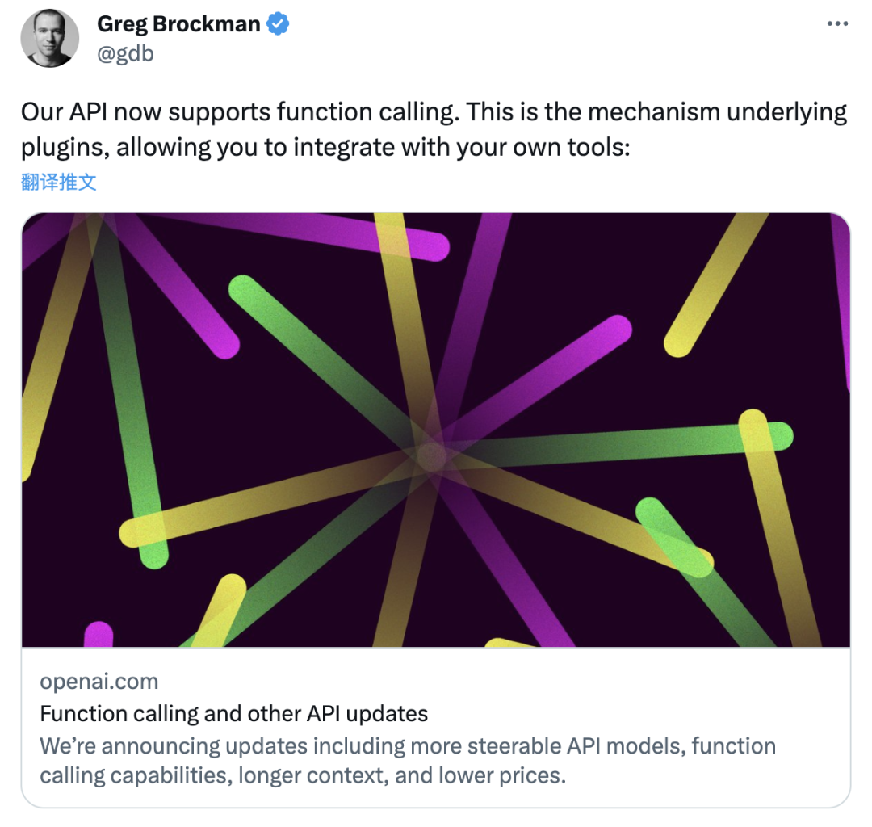Image resolution: width=872 pixels, height=827 pixels.
Task: Click the yellow bar's rounded end at image upper right
Action: (x=678, y=342)
